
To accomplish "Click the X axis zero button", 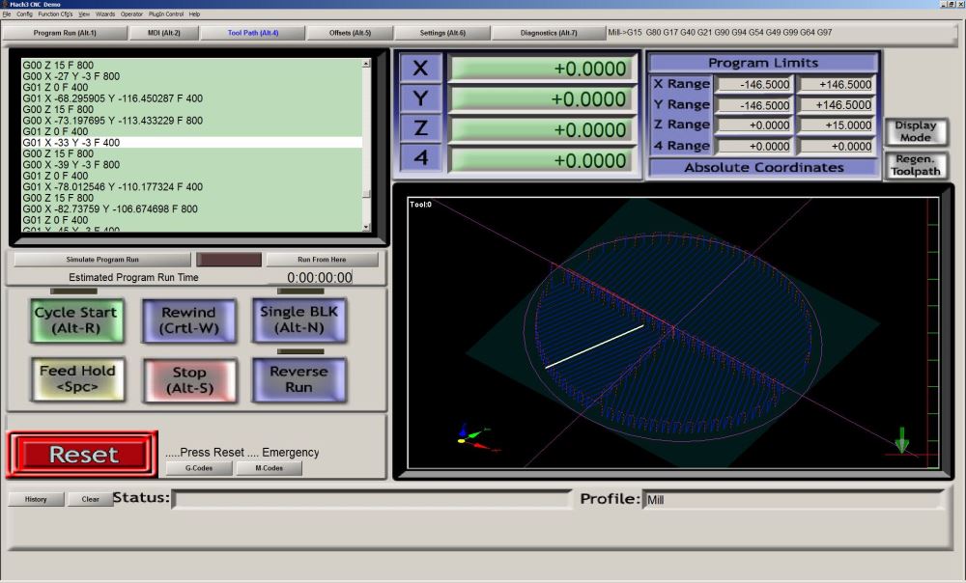I will 420,68.
